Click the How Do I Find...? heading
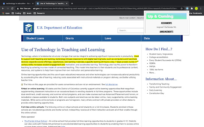Viewport: 204px width, 127px height. pos(159,49)
